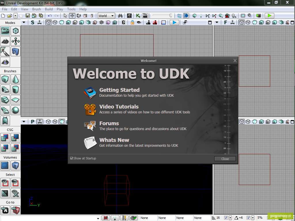Choose the Sheet builder brush
The width and height of the screenshot is (295, 221).
pos(16,100)
